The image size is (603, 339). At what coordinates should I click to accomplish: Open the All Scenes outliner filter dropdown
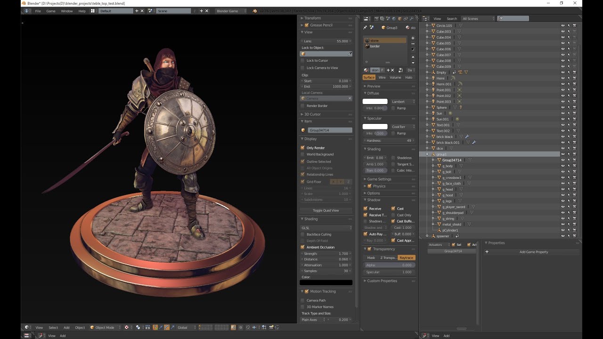point(478,19)
